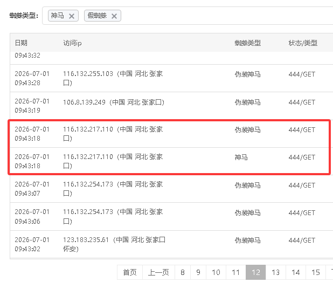The image size is (333, 289).
Task: Click the 蜘蛛类型 column header
Action: (x=248, y=43)
